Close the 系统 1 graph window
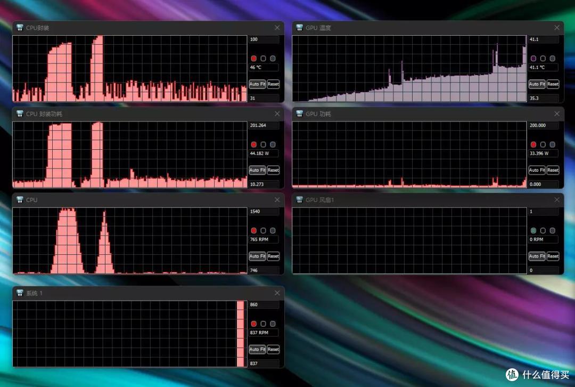575x387 pixels. (x=277, y=293)
